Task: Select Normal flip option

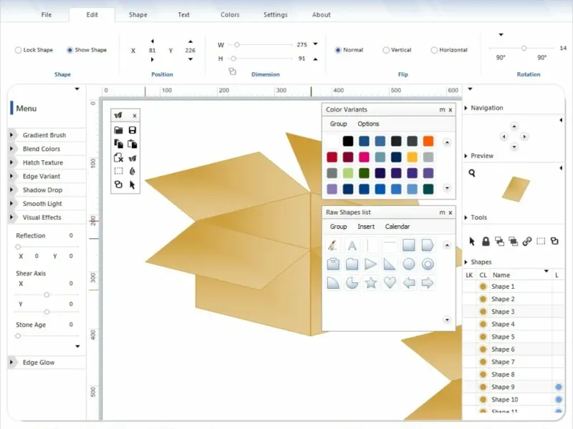Action: 338,50
